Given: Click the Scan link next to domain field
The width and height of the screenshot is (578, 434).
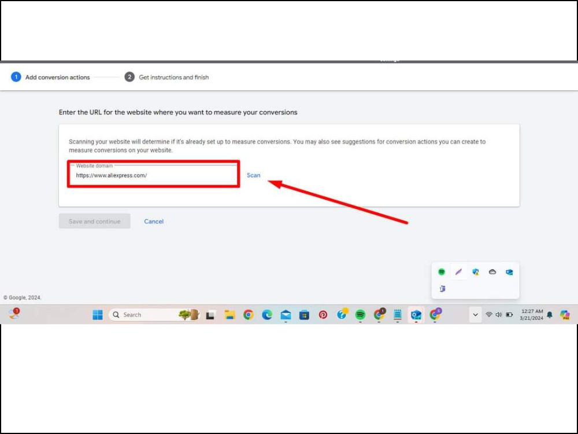Looking at the screenshot, I should pos(253,175).
